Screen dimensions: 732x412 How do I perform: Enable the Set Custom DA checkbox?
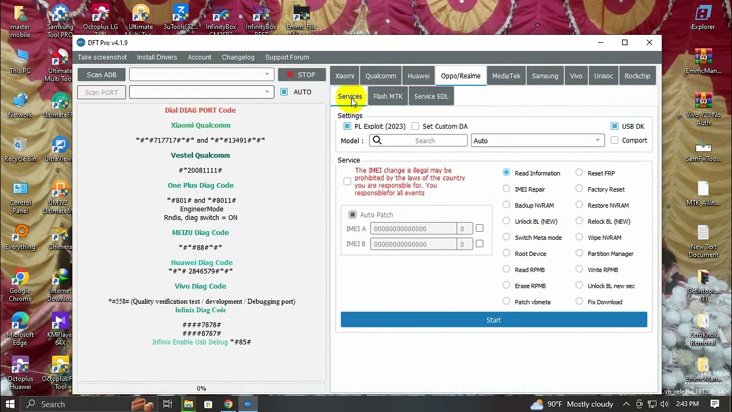[416, 126]
